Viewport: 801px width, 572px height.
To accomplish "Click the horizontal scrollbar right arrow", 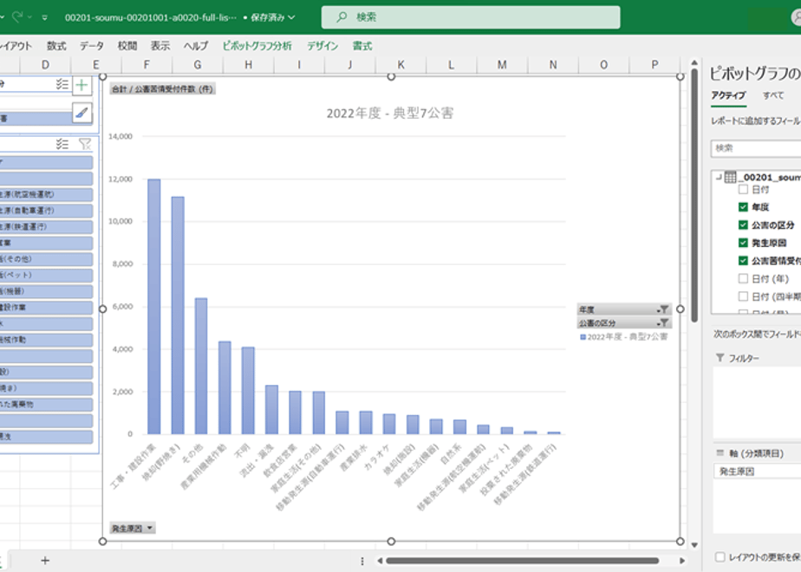I will [682, 561].
